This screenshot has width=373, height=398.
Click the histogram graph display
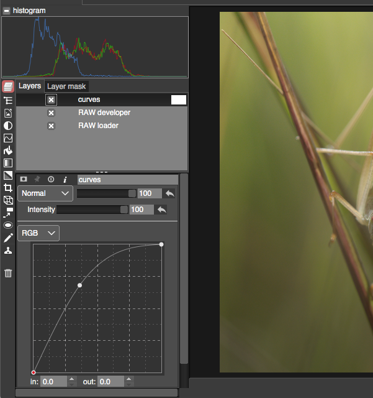tap(95, 47)
